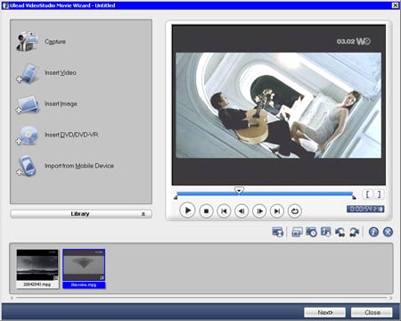This screenshot has height=321, width=401.
Task: Show clip properties info icon
Action: coord(373,232)
